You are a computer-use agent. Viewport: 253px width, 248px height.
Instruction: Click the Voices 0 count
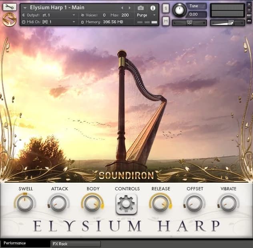[x=104, y=15]
